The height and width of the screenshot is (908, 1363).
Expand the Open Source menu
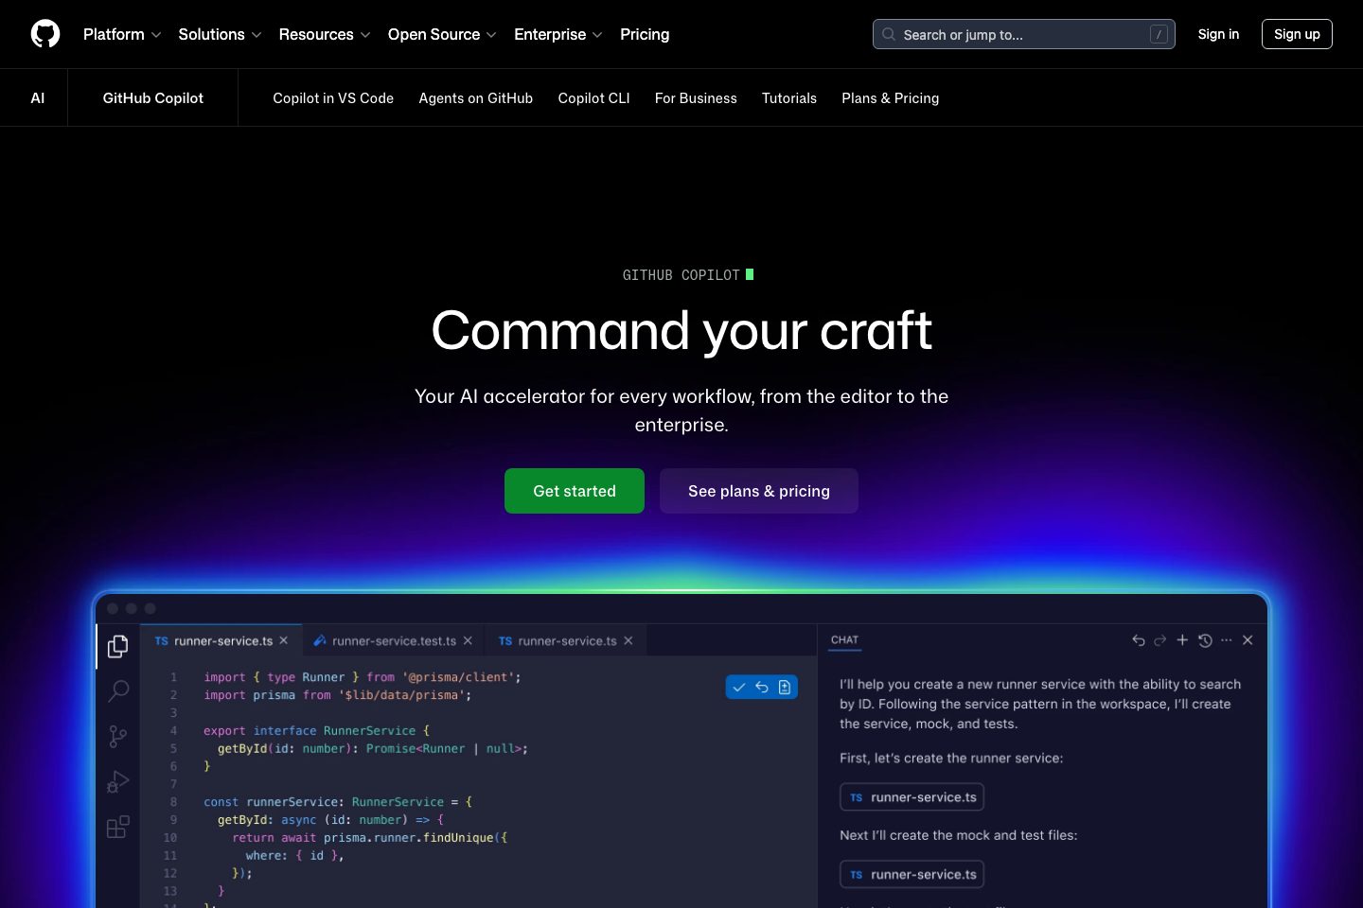coord(442,34)
